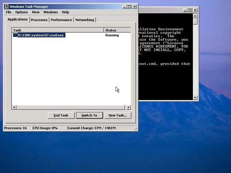Close the Windows Task Manager window
The height and width of the screenshot is (173, 231).
[135, 7]
